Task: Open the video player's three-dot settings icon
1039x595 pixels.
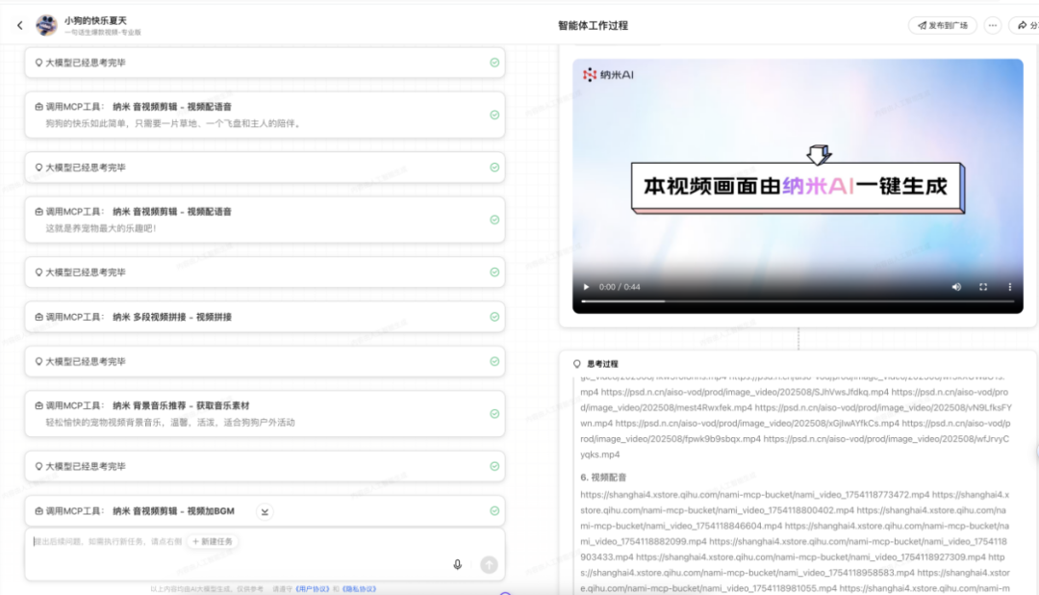Action: point(1009,286)
